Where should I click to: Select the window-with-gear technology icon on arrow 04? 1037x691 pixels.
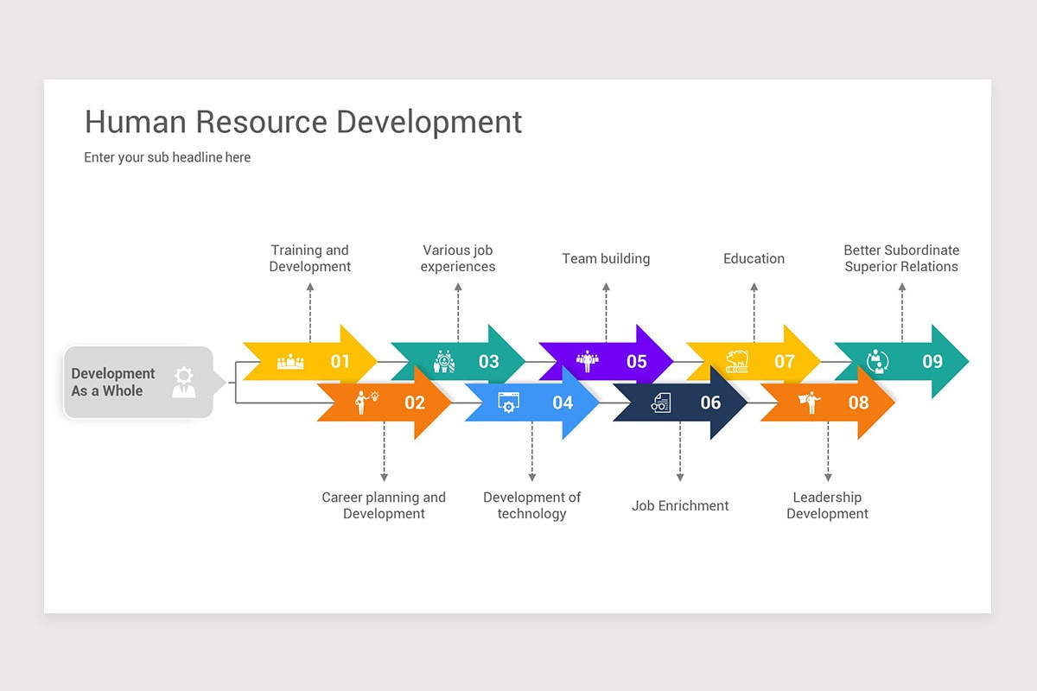pos(509,403)
